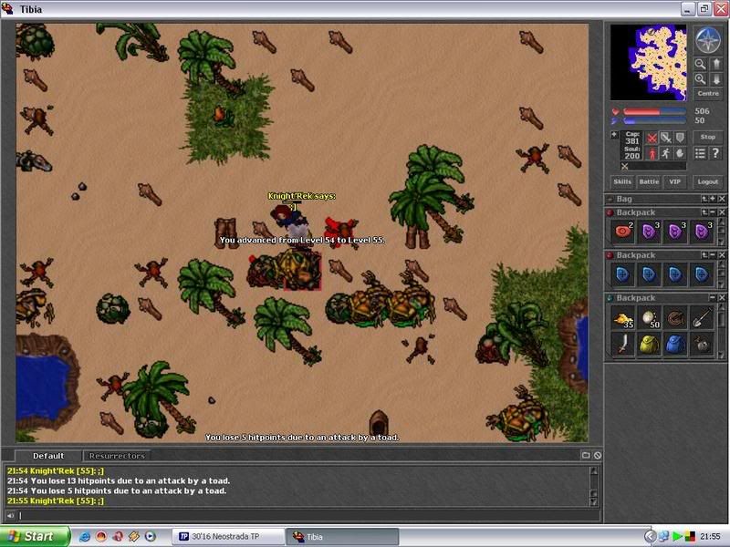
Task: Click the Tibia taskbar button
Action: coord(342,536)
